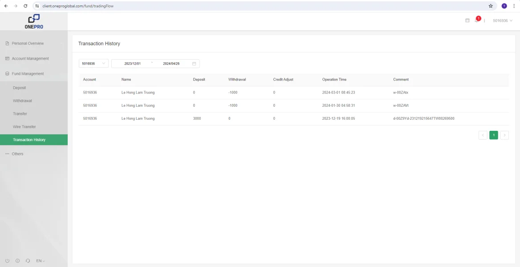The width and height of the screenshot is (520, 267).
Task: Expand Personal Overview in the sidebar
Action: click(28, 44)
